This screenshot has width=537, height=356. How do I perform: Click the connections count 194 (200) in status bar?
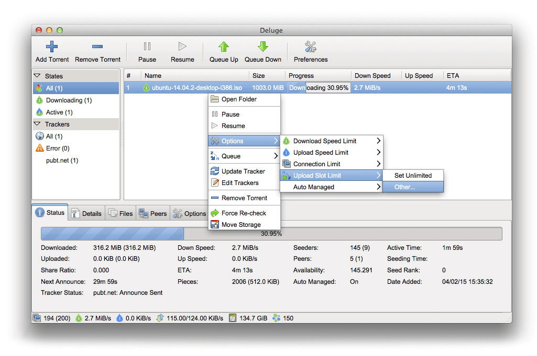point(52,318)
